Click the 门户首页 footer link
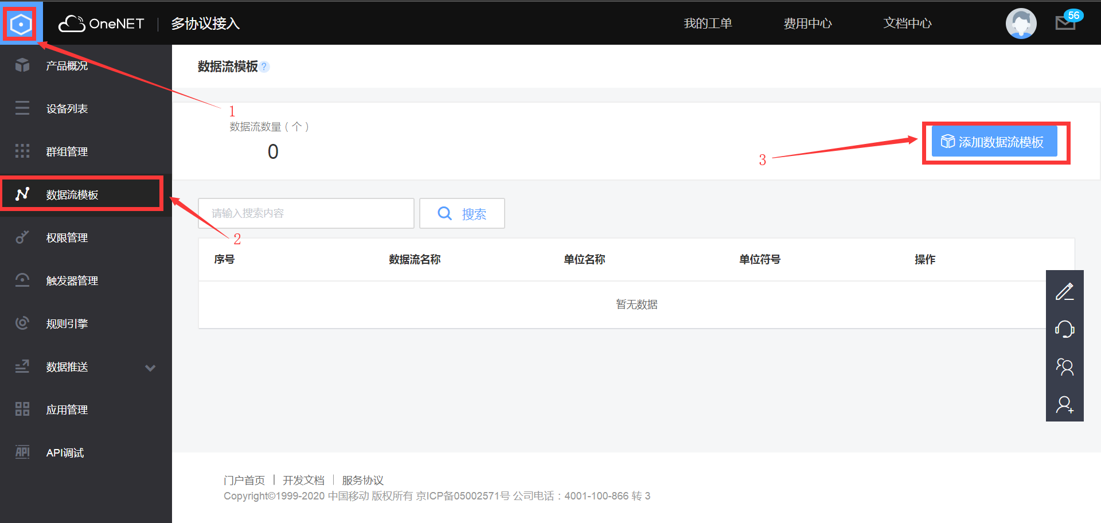 [x=244, y=480]
